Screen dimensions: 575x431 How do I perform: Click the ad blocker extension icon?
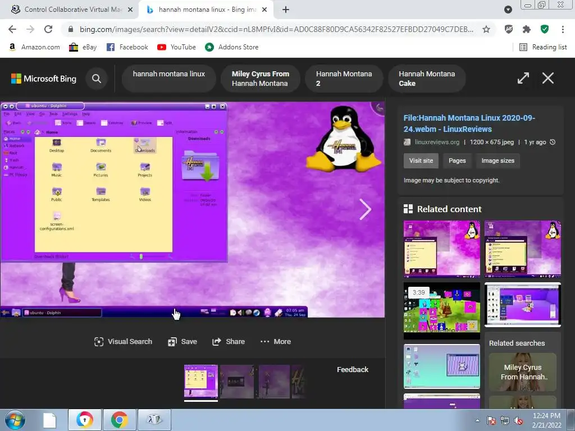509,29
